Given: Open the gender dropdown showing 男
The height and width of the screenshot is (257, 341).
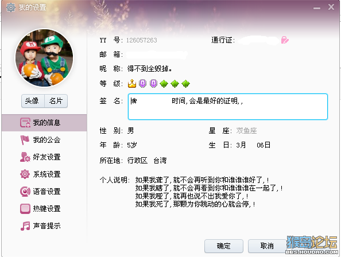Looking at the screenshot, I should coord(131,131).
